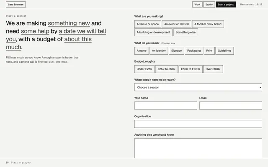Open the 'Choose a season' dropdown

click(198, 87)
